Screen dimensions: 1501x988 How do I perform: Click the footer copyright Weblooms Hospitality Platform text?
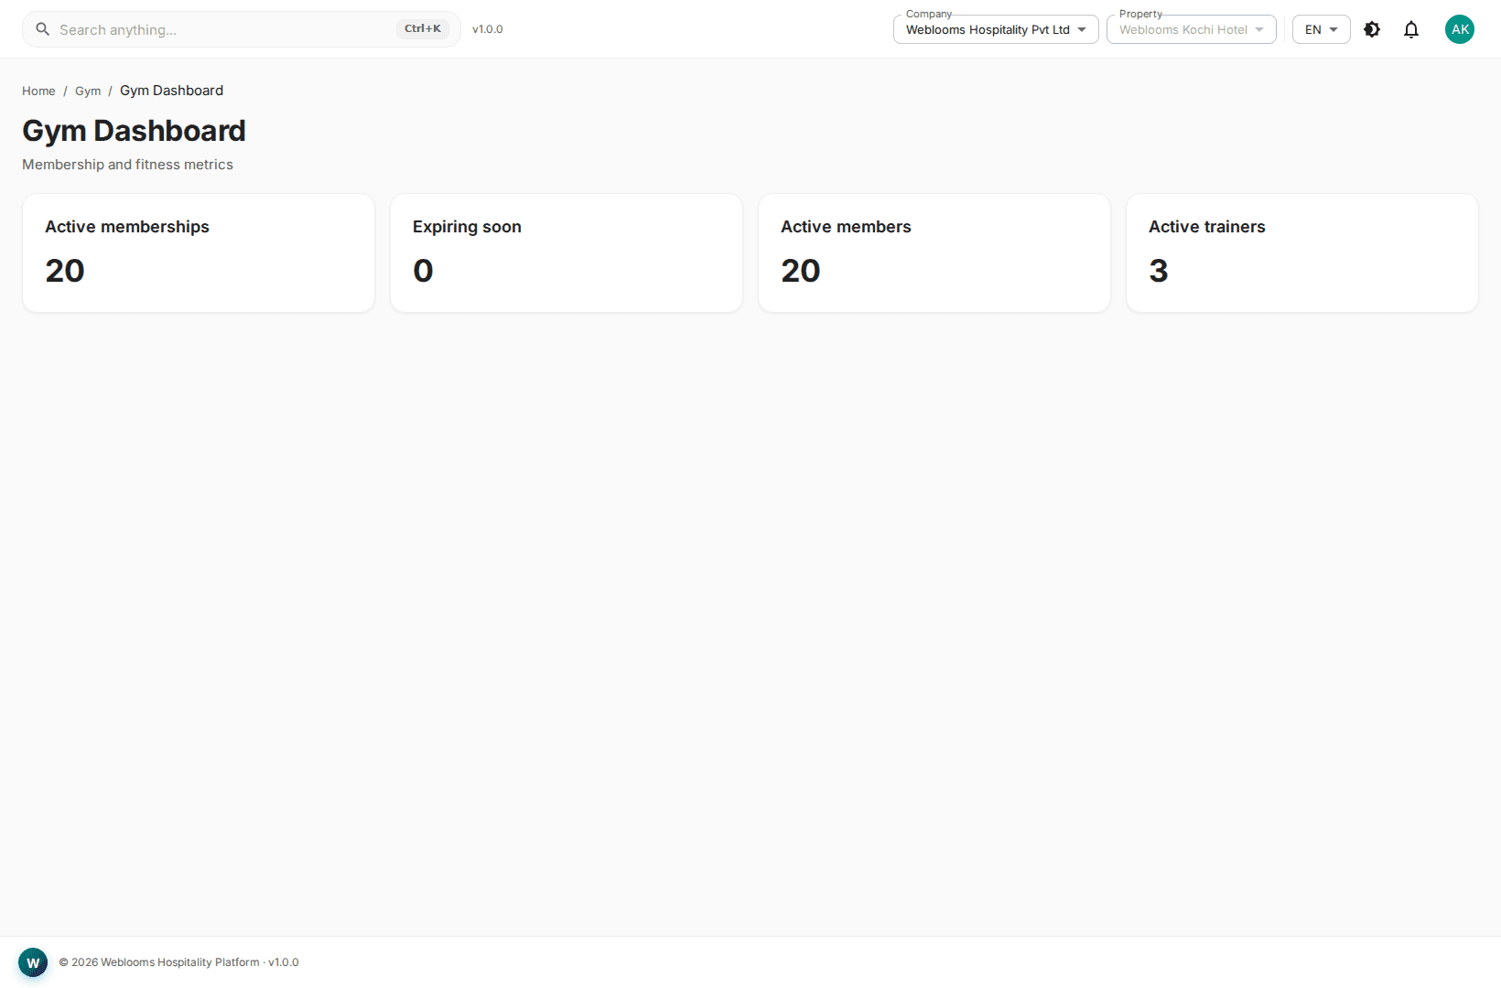pyautogui.click(x=178, y=962)
